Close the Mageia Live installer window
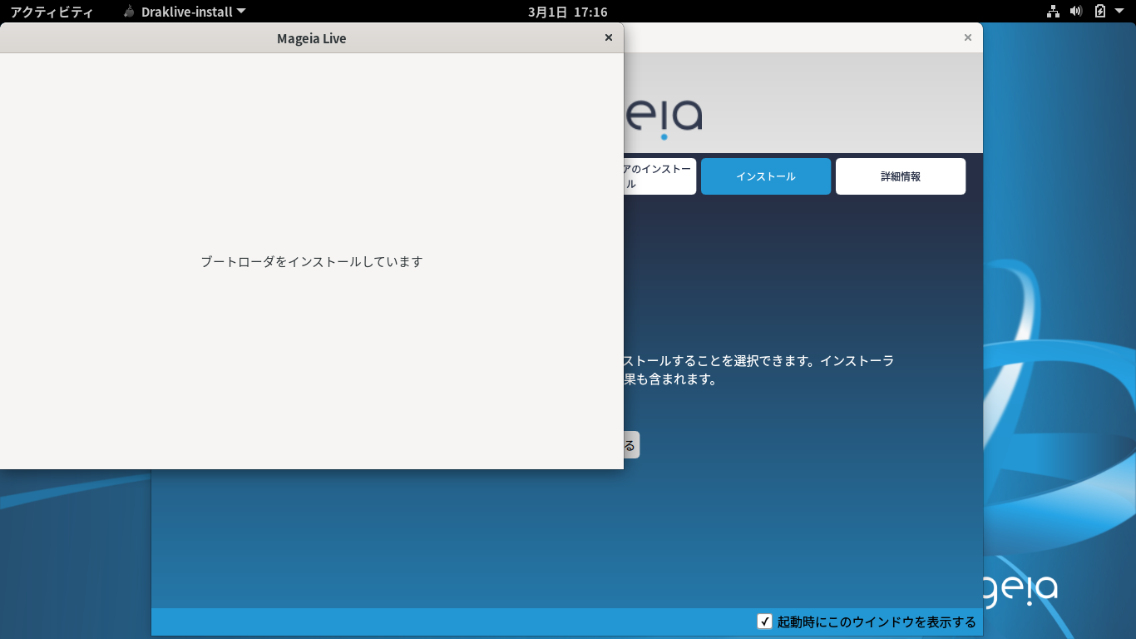The height and width of the screenshot is (639, 1136). pos(608,37)
